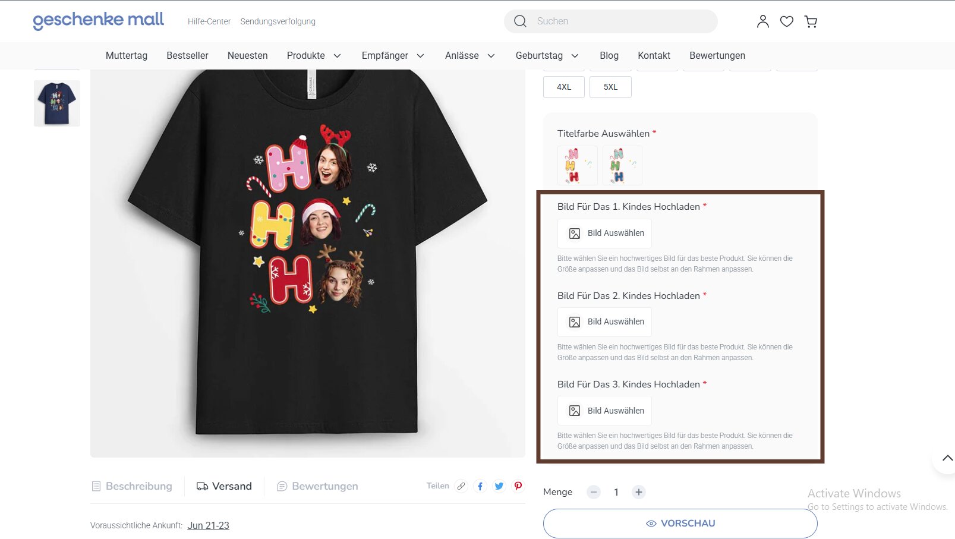Screen dimensions: 955x539
Task: Increase quantity with plus button
Action: coord(639,492)
